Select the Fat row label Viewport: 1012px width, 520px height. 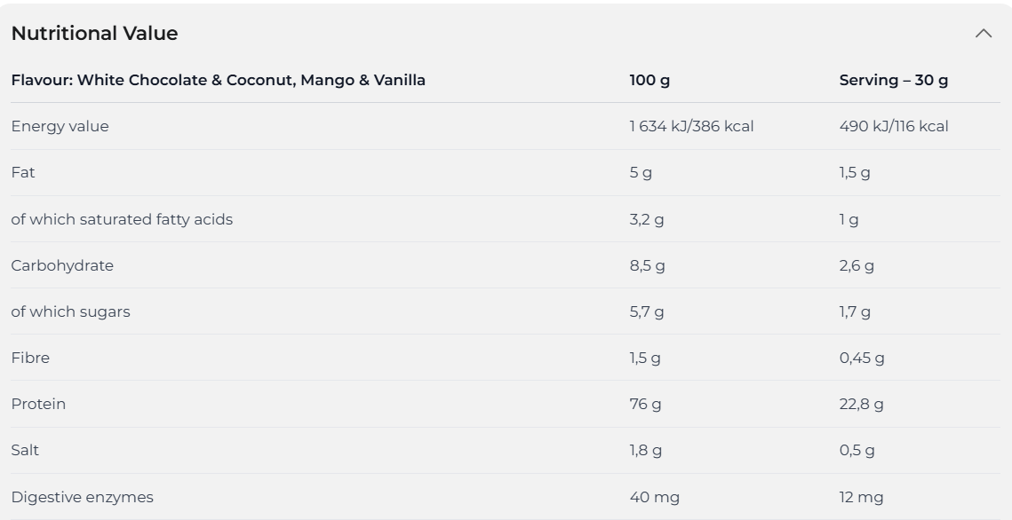[x=22, y=173]
